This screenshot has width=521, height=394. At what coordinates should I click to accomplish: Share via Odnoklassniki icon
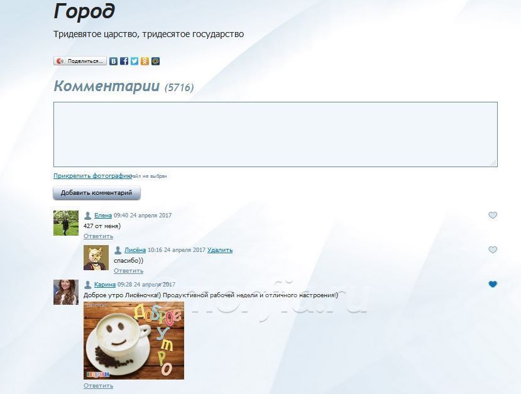click(x=145, y=61)
